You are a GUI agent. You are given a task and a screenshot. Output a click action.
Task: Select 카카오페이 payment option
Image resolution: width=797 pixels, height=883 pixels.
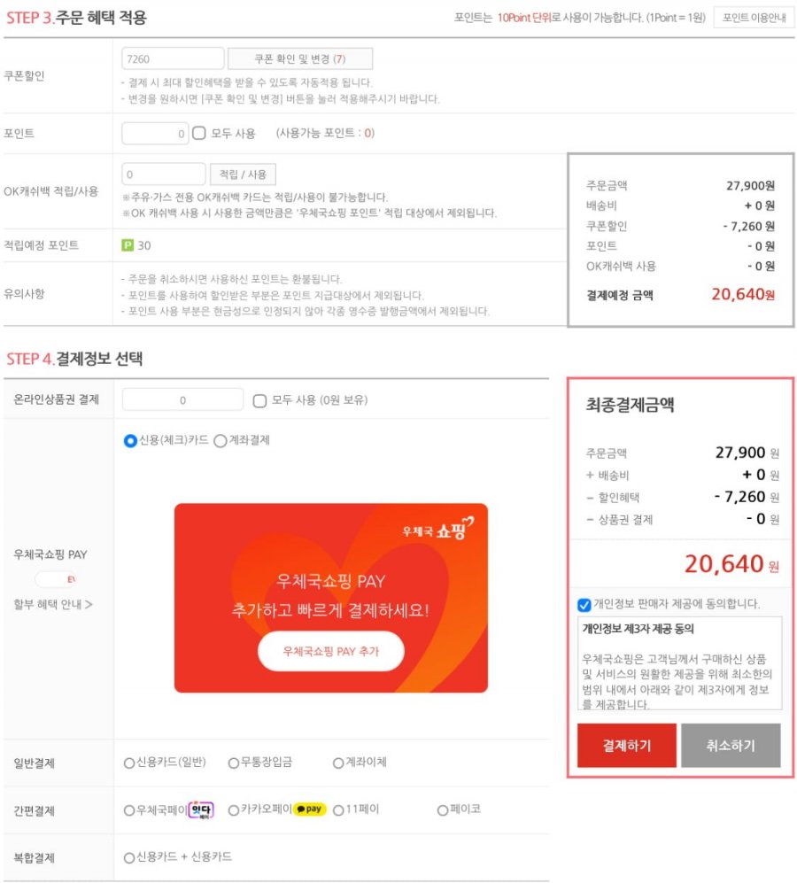[233, 810]
